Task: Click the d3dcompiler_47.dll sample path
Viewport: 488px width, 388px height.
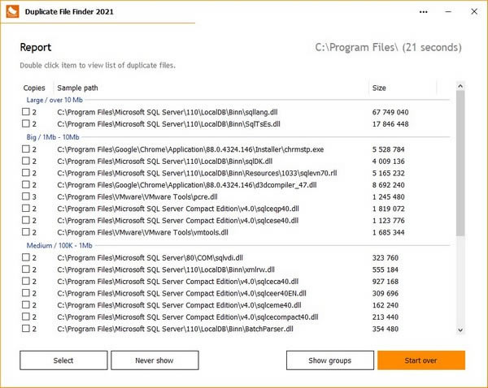Action: [187, 185]
